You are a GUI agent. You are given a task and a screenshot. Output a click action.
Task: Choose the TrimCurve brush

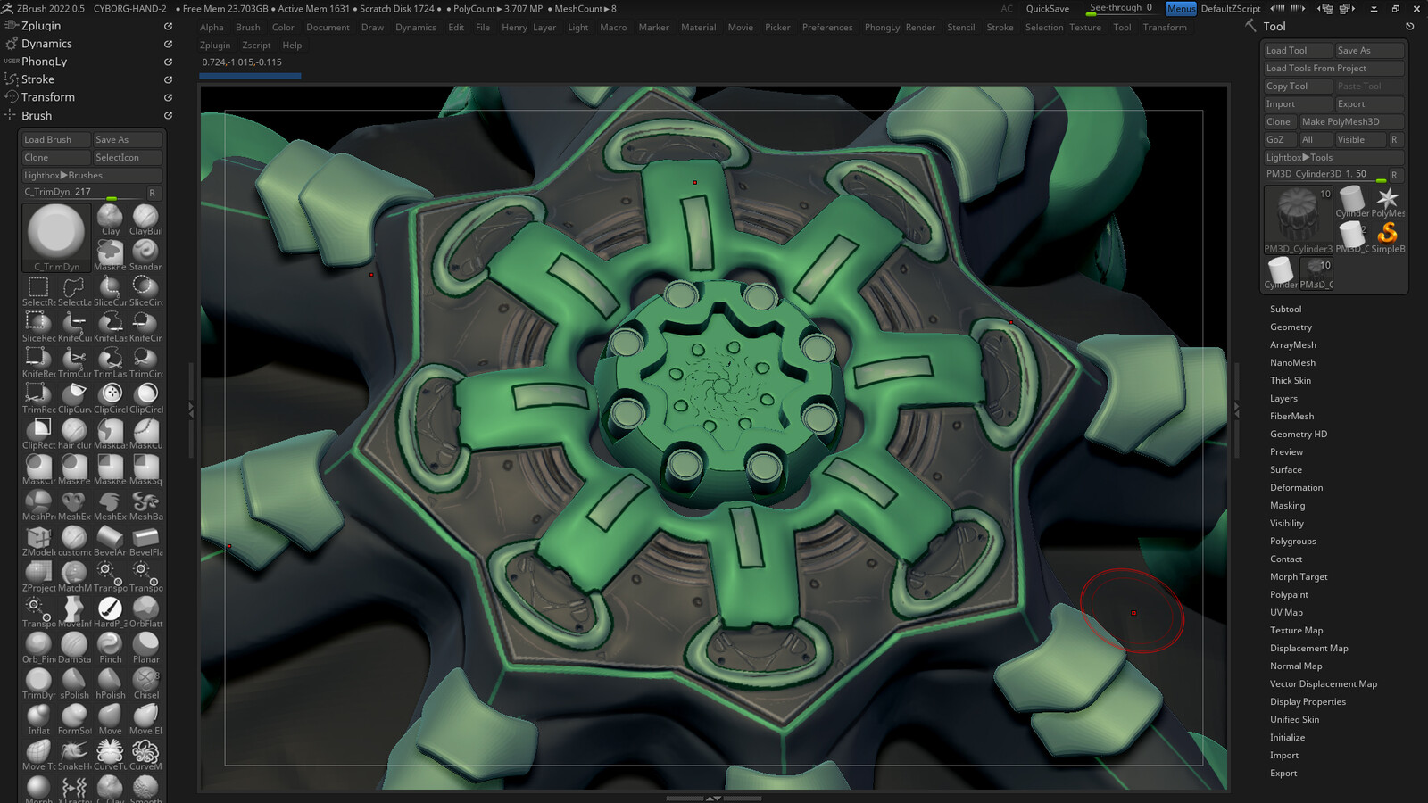[74, 362]
